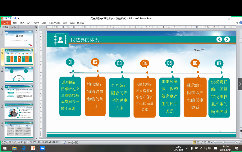
Task: Open the 动画 ribbon tab
Action: coord(44,23)
